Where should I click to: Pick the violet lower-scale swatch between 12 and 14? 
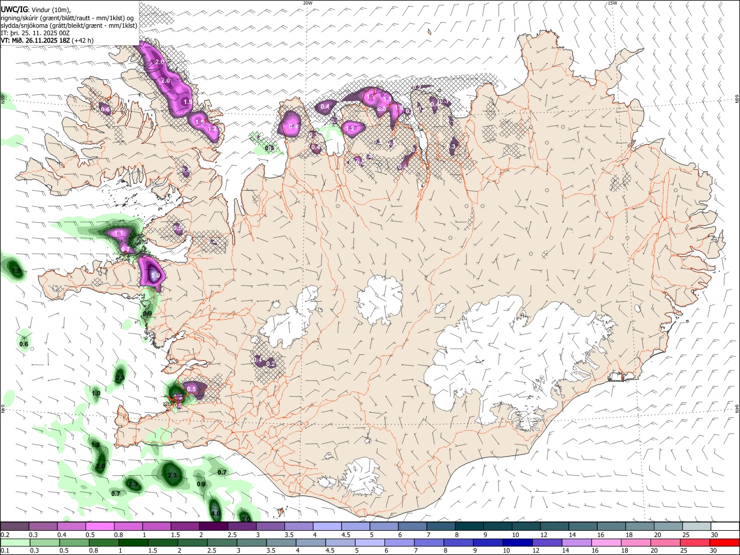coord(546,542)
